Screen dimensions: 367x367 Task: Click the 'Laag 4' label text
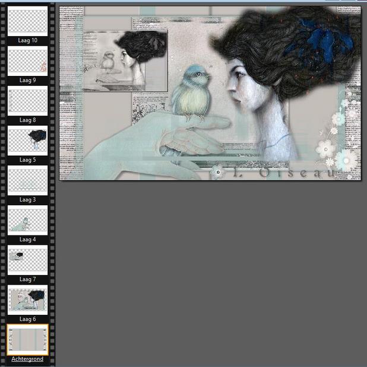[27, 240]
